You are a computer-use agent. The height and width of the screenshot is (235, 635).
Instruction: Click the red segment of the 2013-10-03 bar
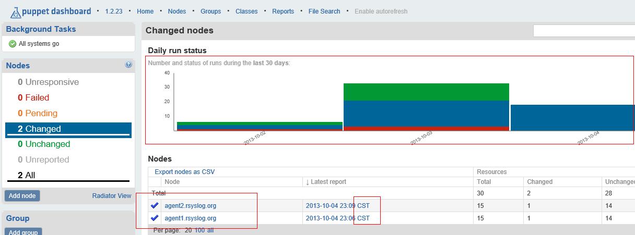pos(426,128)
